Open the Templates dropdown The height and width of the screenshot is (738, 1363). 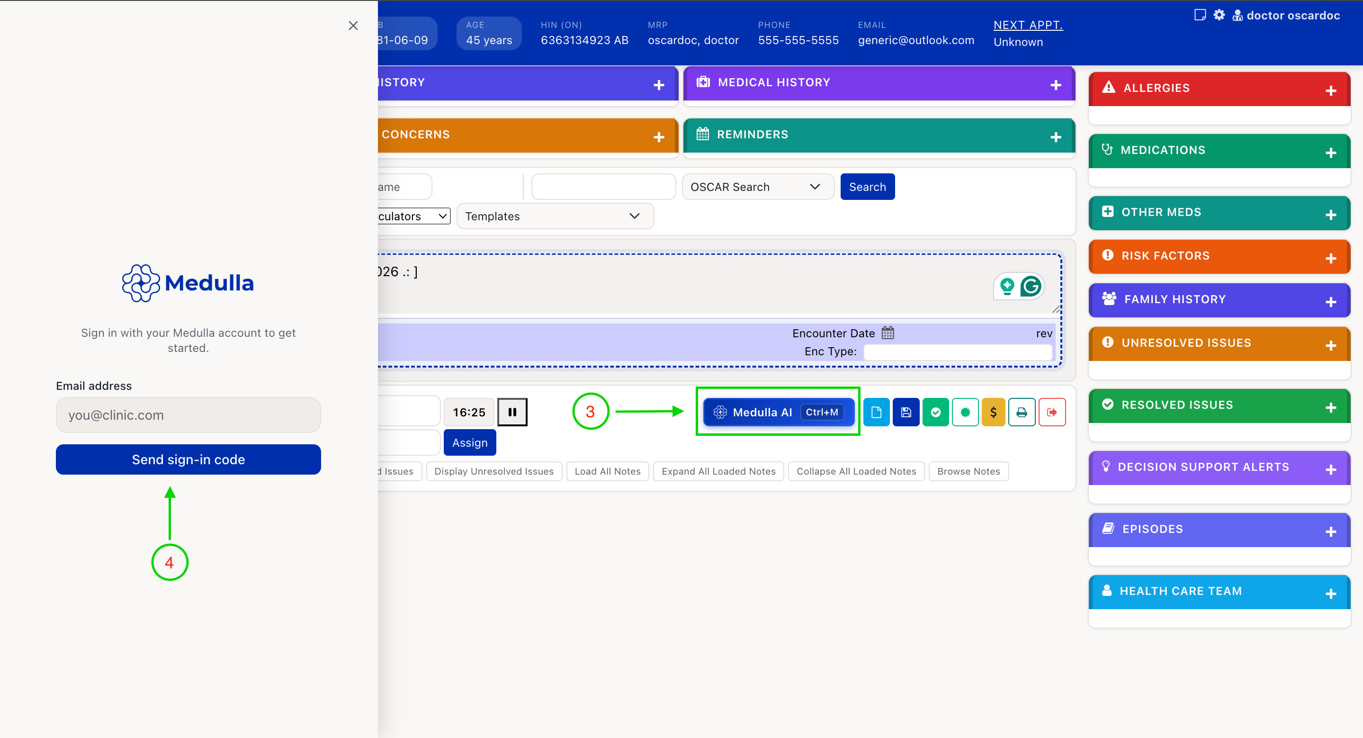tap(555, 216)
